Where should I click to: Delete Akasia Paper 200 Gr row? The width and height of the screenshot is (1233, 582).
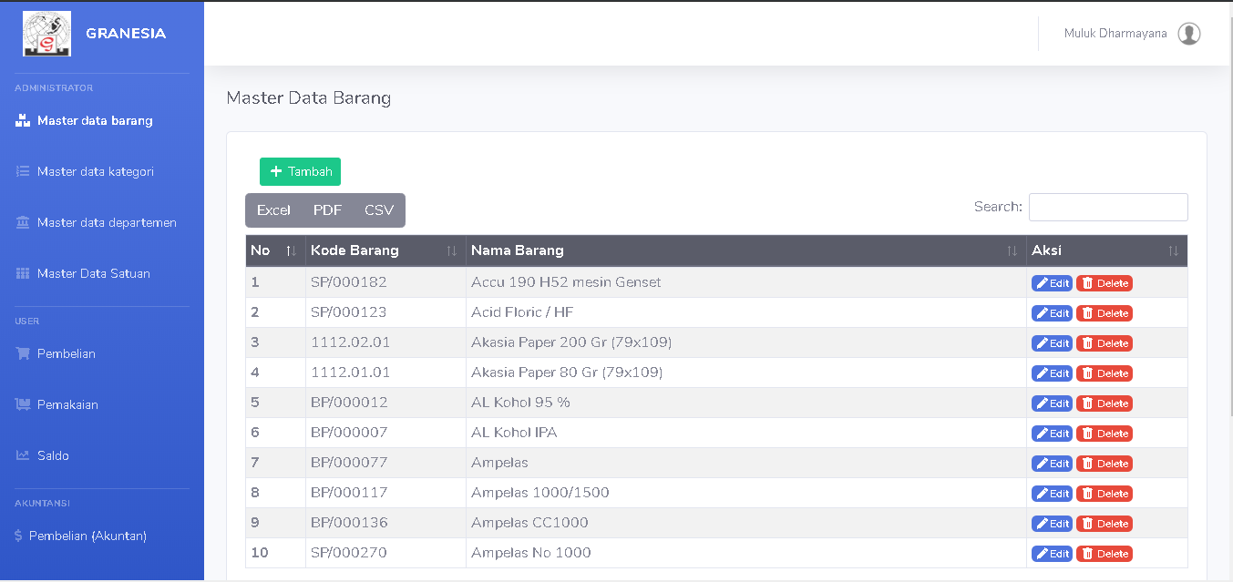[x=1105, y=343]
